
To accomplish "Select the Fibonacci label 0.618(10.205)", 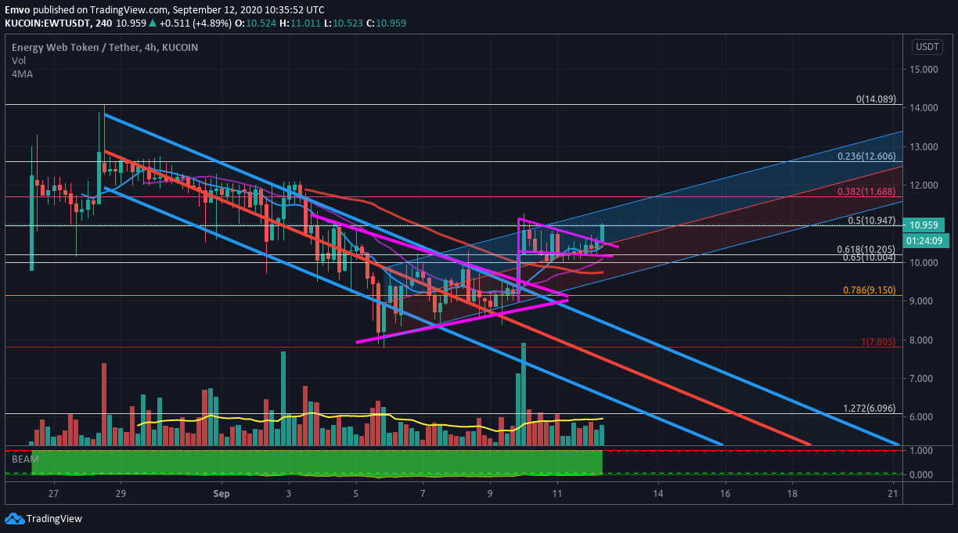I will [866, 249].
